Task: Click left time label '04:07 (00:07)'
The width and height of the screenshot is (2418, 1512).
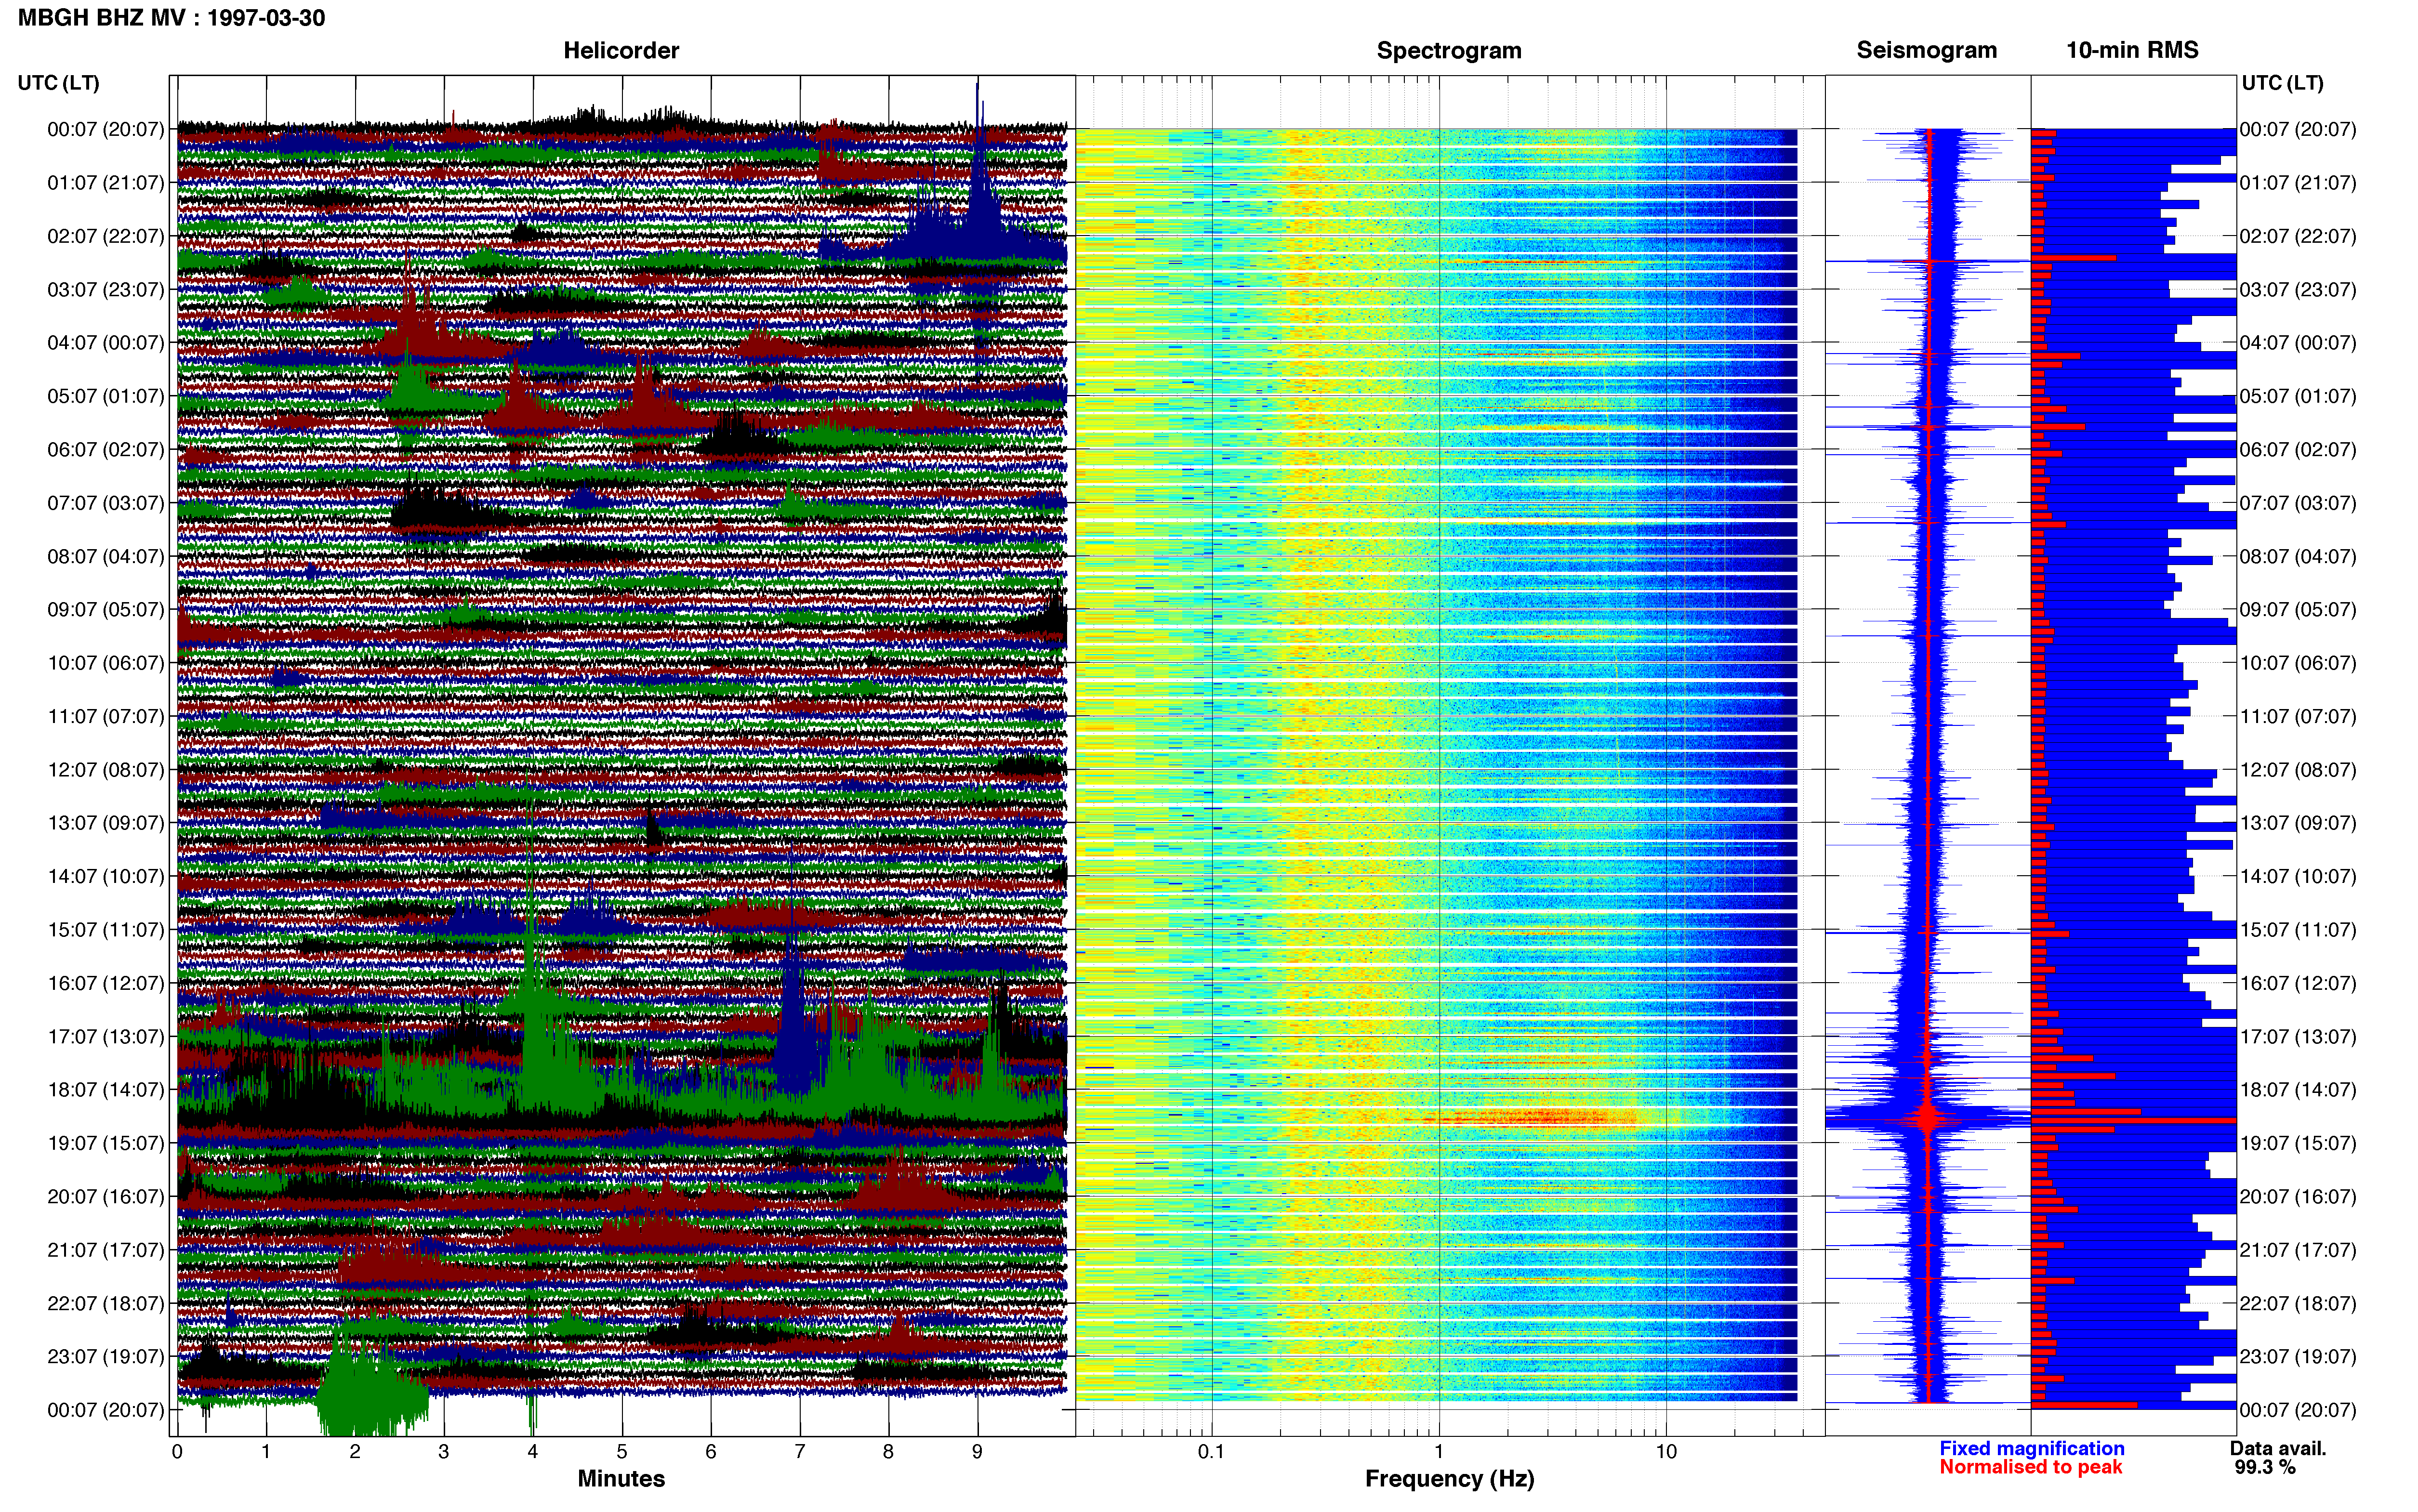Action: 105,343
